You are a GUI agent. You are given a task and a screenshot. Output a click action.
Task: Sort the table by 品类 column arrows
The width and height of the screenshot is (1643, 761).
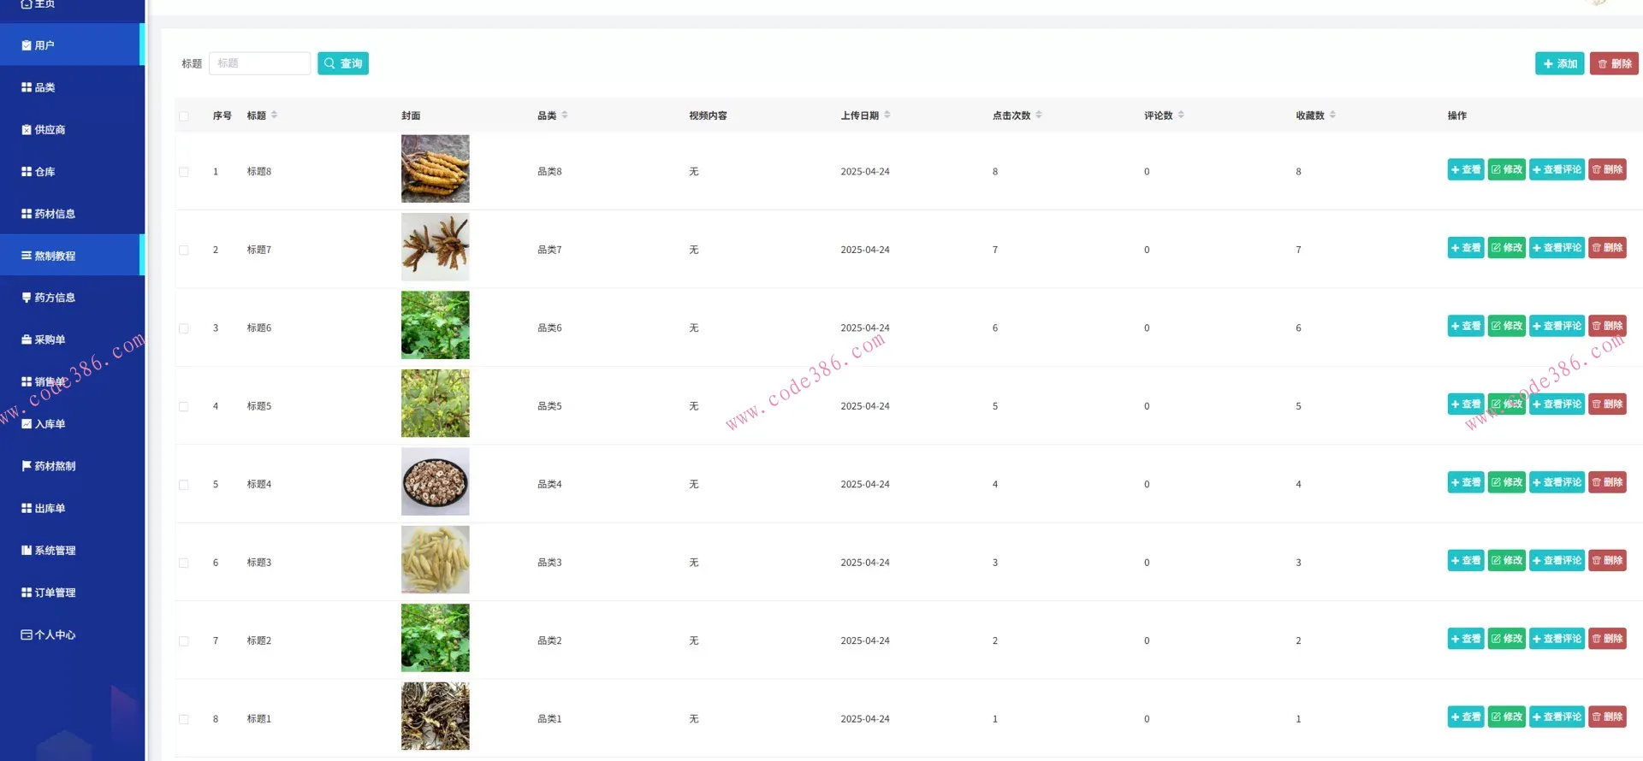[x=565, y=115]
